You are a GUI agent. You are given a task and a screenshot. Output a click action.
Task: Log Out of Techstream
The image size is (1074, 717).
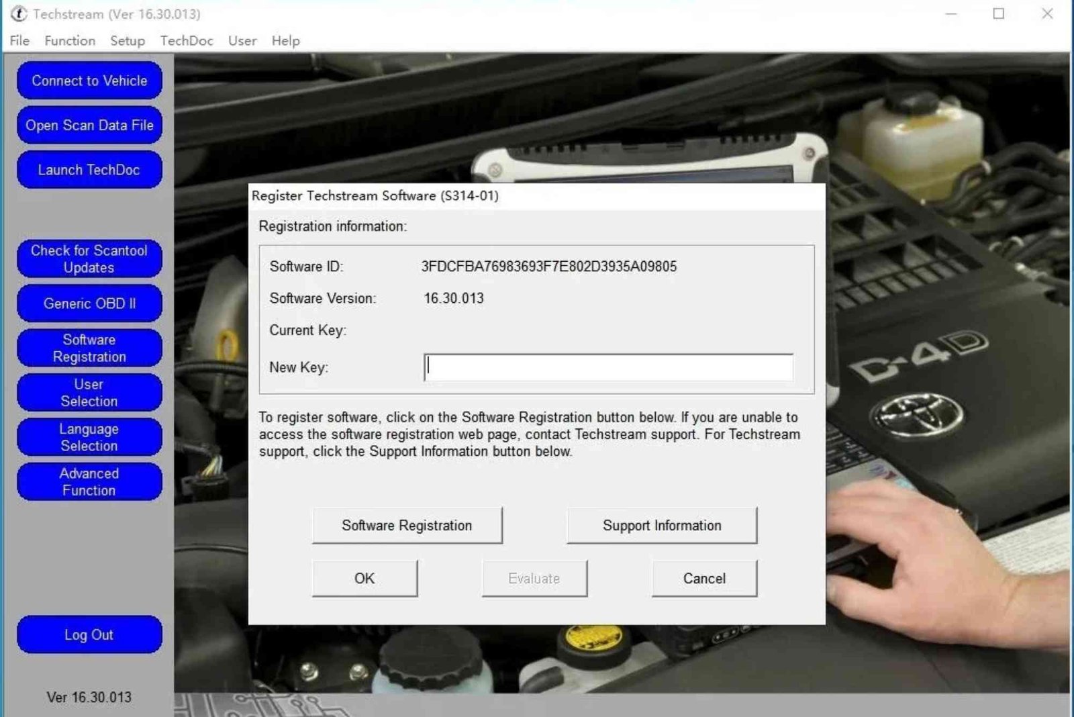coord(89,635)
